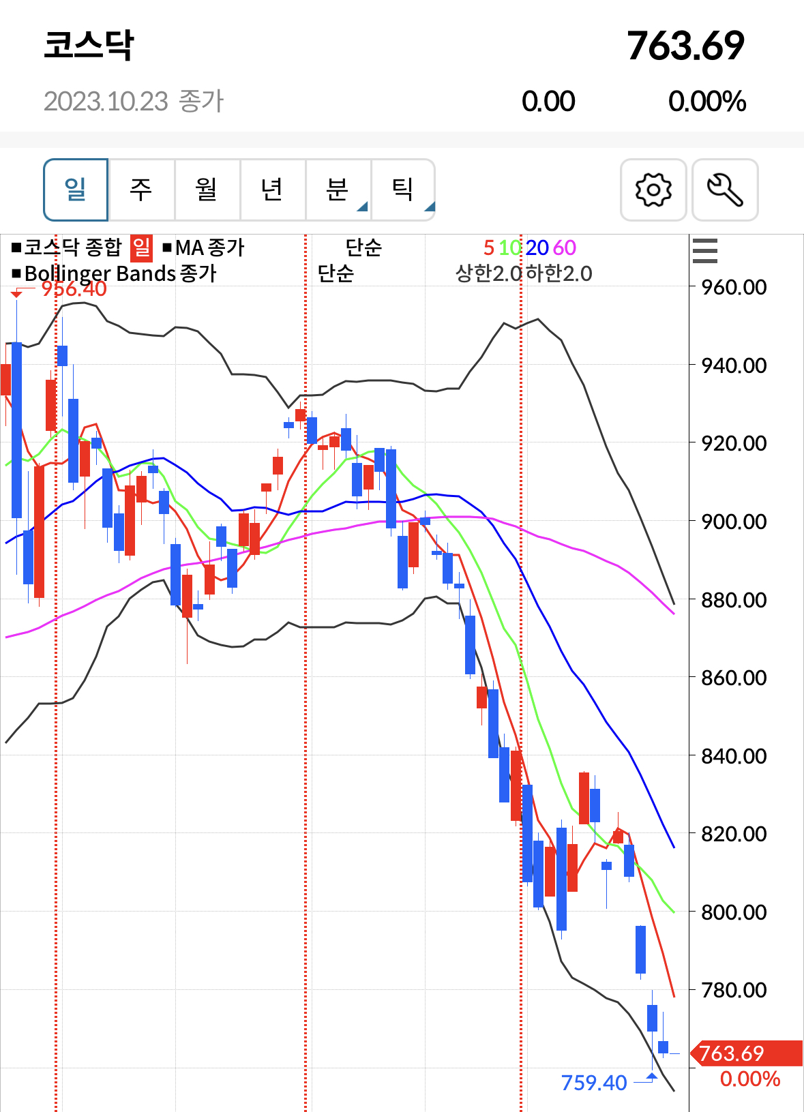
Task: Select the 일 (daily) tab
Action: point(76,190)
